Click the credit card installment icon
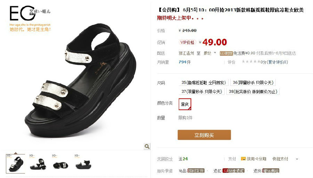This screenshot has height=178, width=313. pyautogui.click(x=243, y=159)
